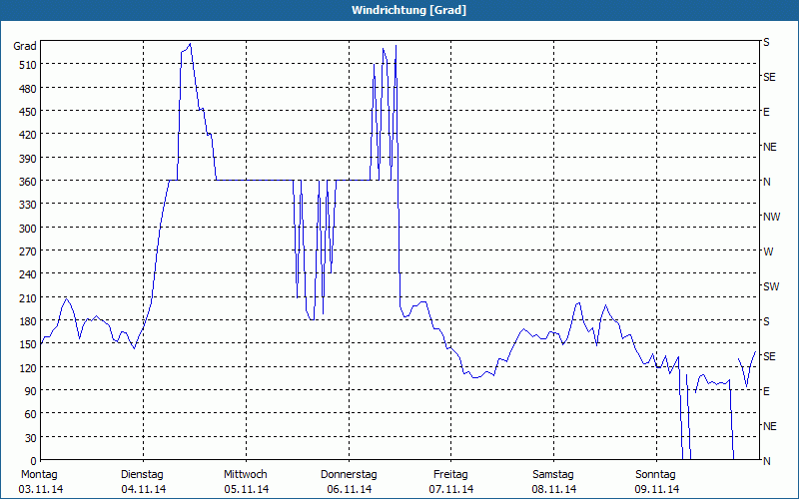Click the 420 degree axis label

pyautogui.click(x=28, y=135)
